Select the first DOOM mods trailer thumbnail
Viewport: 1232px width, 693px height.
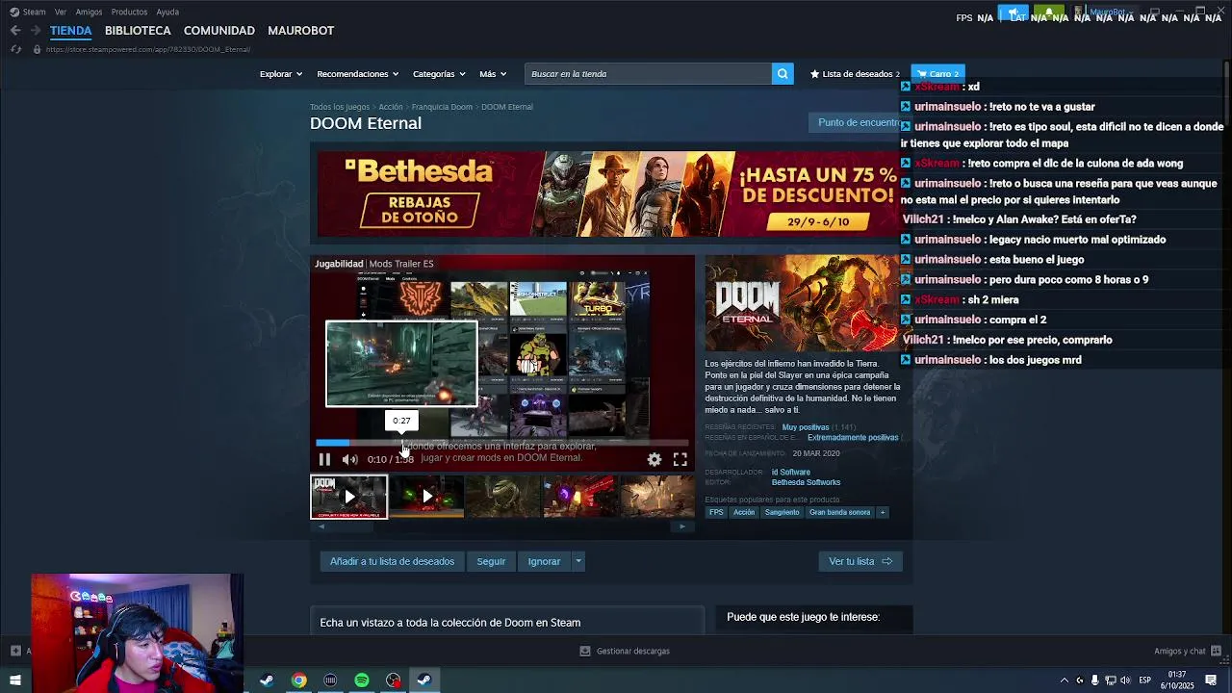(348, 497)
